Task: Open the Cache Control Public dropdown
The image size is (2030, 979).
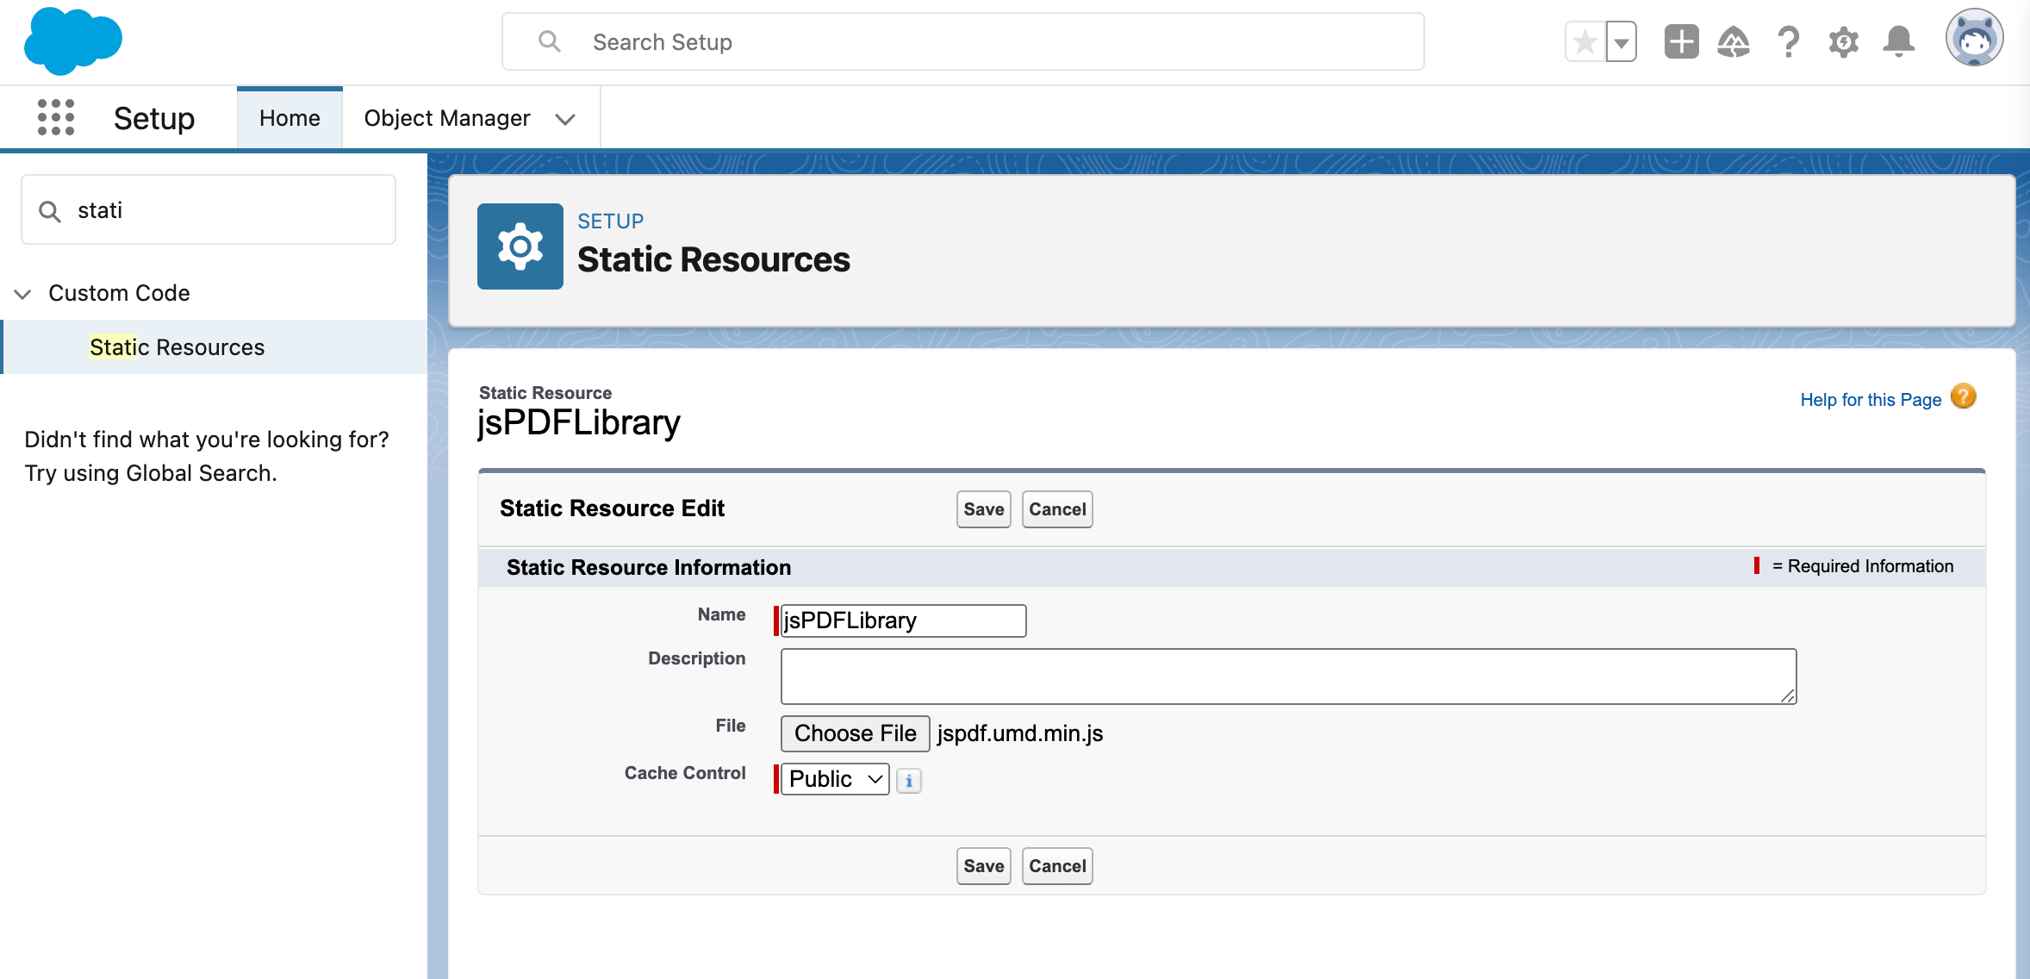Action: 832,778
